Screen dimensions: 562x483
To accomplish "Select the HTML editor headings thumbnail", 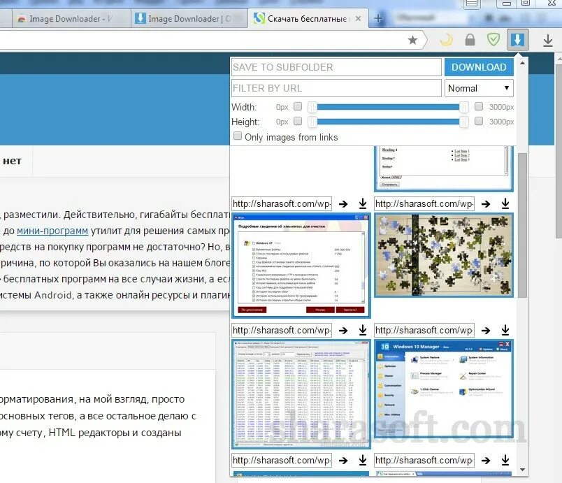I will 444,168.
